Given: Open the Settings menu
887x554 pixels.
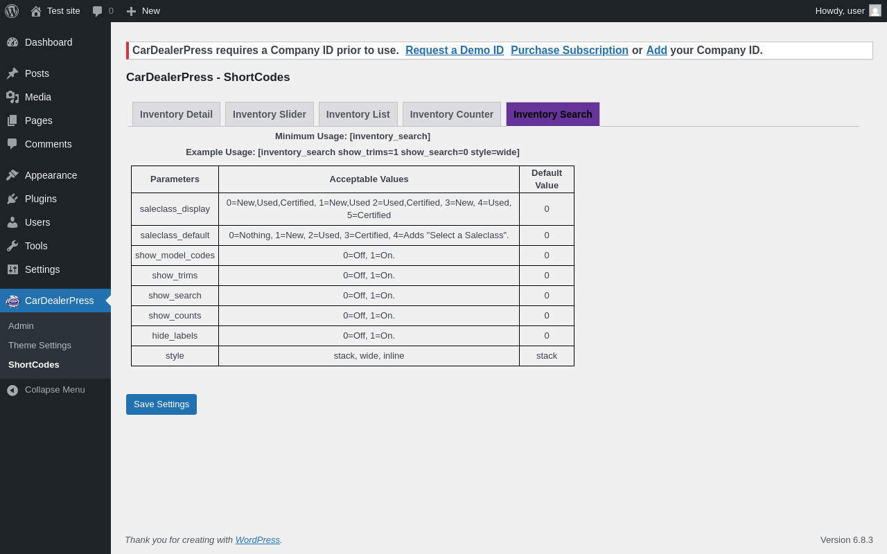Looking at the screenshot, I should click(55, 269).
